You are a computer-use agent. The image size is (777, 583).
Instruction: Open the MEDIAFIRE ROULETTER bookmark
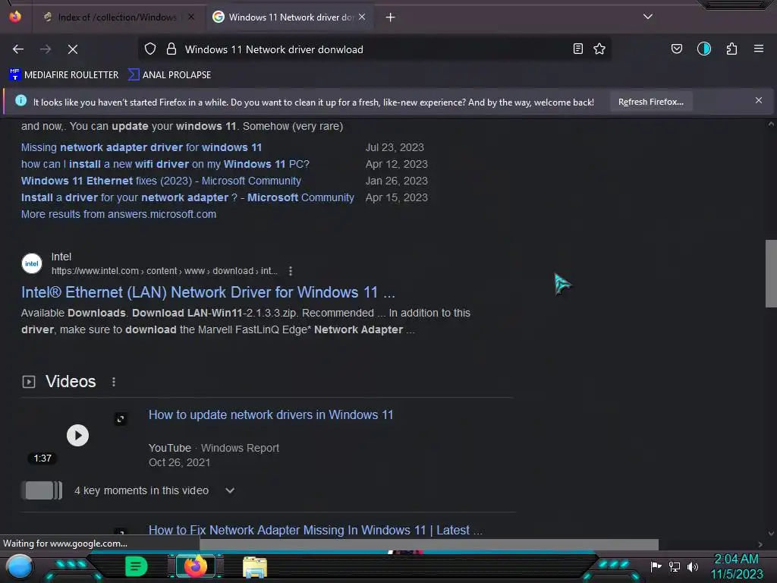pos(64,75)
